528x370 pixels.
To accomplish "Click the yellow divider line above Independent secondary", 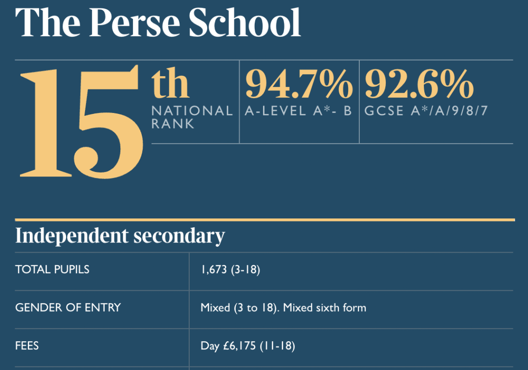I will pos(265,220).
